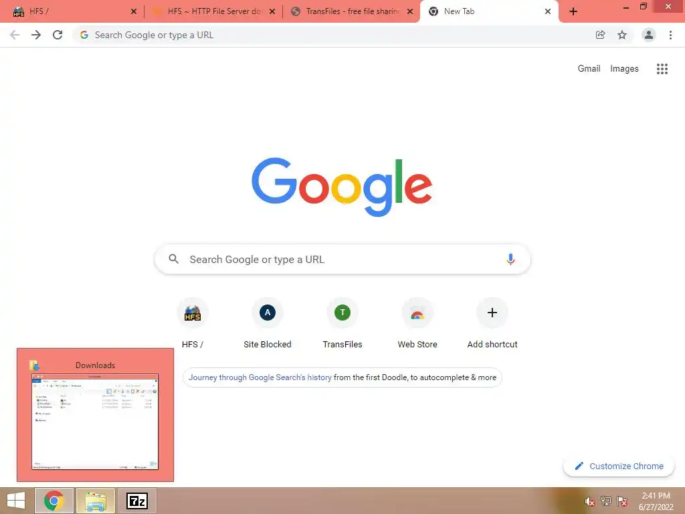This screenshot has width=685, height=514.
Task: Open the Downloads window thumbnail preview
Action: click(x=95, y=415)
